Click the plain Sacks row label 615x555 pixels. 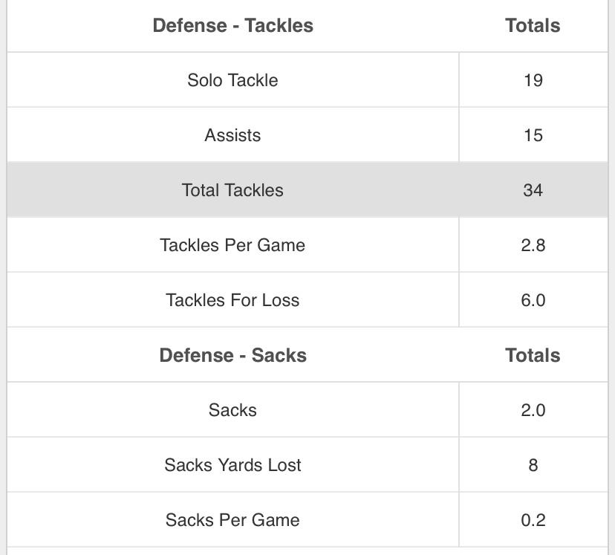point(232,410)
